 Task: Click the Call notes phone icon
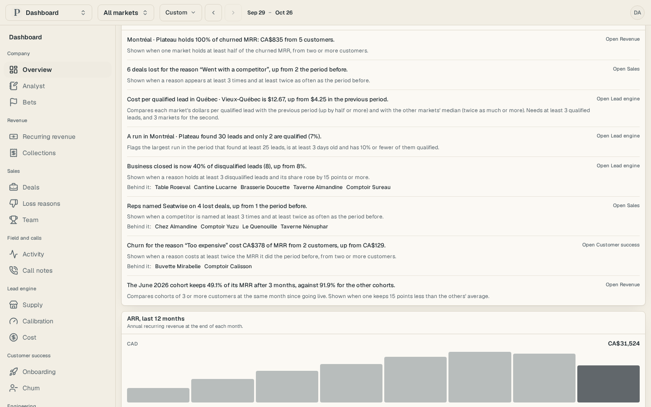(14, 270)
